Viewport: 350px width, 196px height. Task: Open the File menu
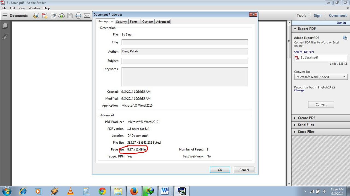[4, 8]
